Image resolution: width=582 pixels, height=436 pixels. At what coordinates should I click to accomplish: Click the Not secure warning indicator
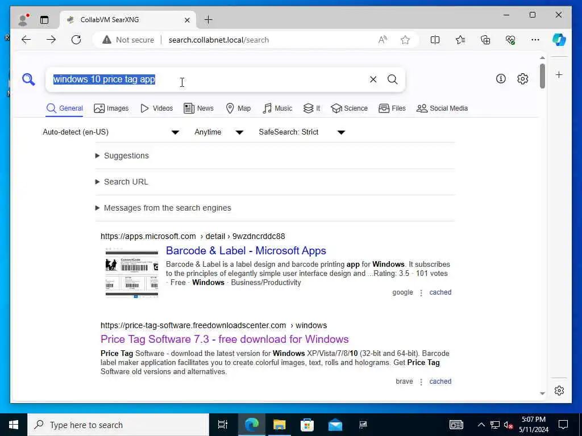(x=128, y=40)
